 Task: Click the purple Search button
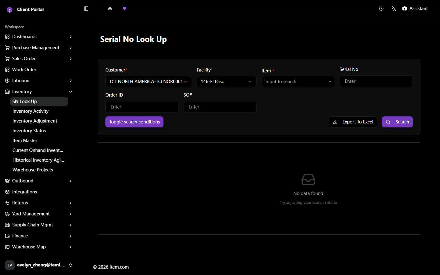click(397, 122)
